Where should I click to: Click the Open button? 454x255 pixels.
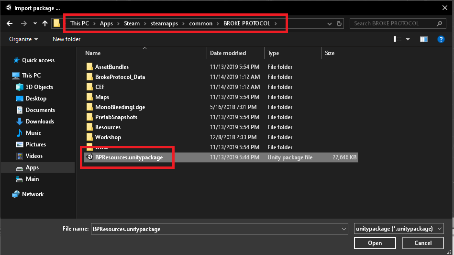tap(375, 243)
